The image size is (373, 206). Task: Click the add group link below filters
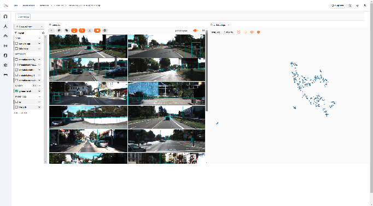[20, 113]
